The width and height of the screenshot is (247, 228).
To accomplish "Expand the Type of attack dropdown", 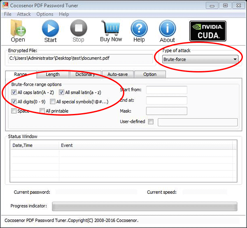I will point(200,59).
